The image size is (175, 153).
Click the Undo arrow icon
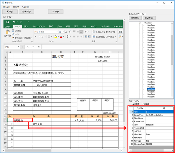(x=14, y=22)
